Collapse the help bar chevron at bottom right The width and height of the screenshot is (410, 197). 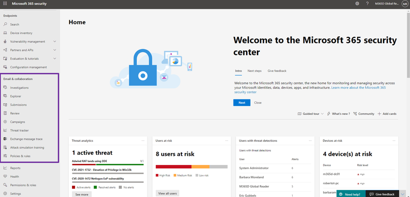tap(403, 194)
